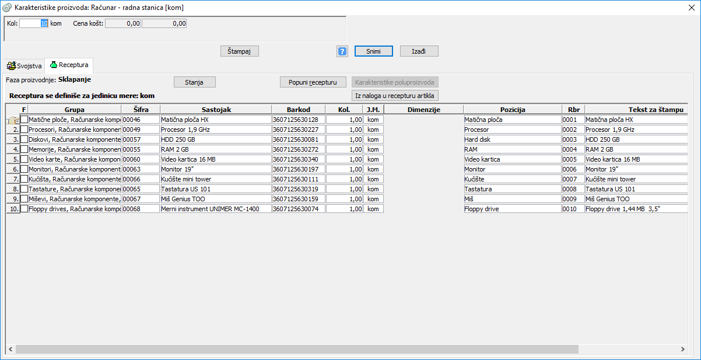This screenshot has height=360, width=701.
Task: Click the app icon in title bar
Action: click(x=7, y=7)
